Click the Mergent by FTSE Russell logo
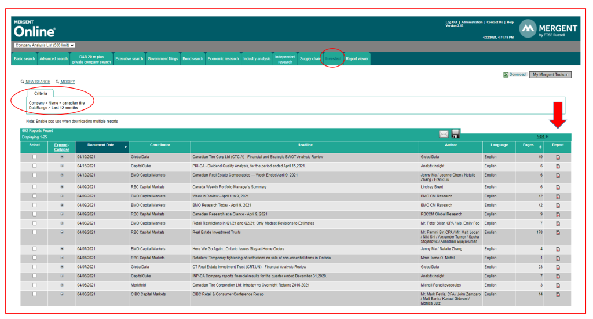Screen dimensions: 593x319 [x=548, y=29]
